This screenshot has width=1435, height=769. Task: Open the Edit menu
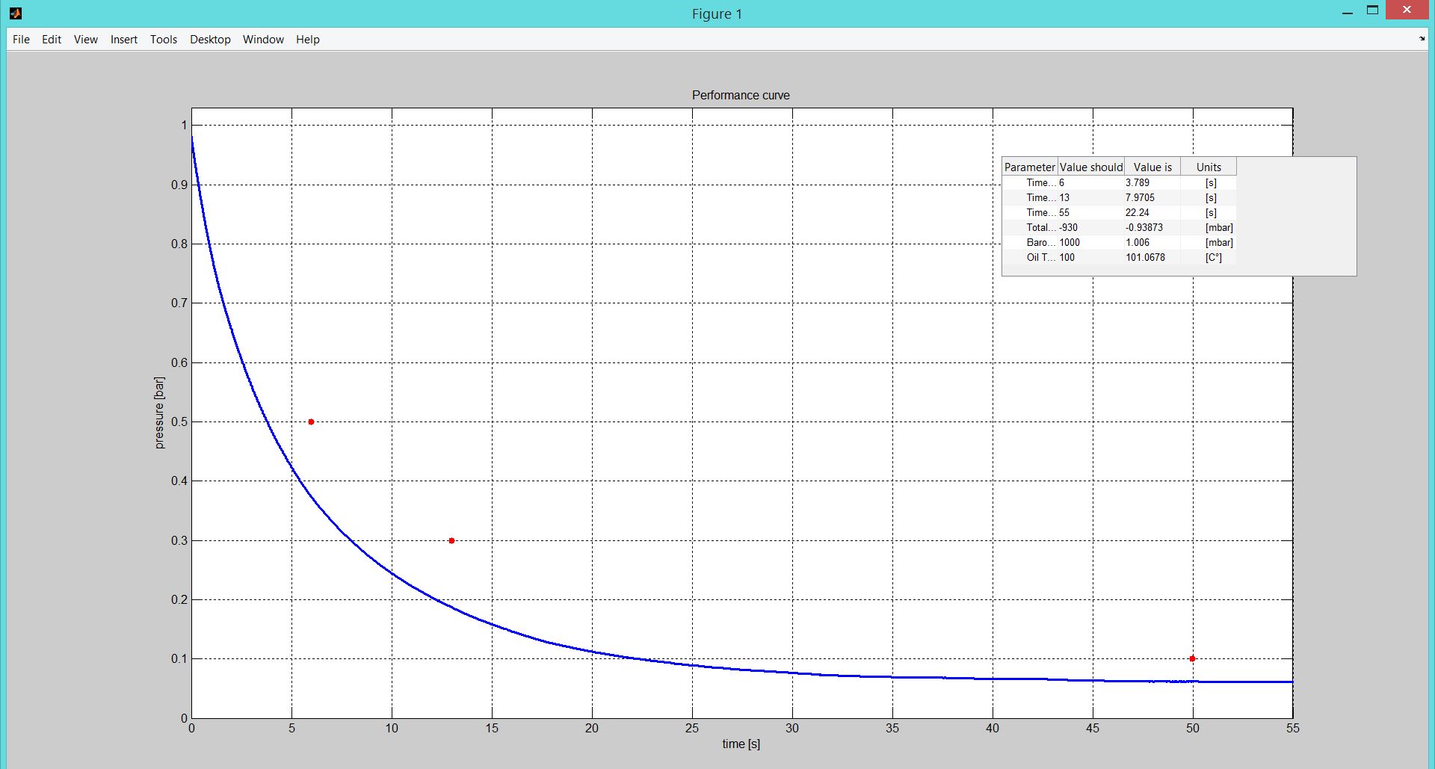click(52, 40)
